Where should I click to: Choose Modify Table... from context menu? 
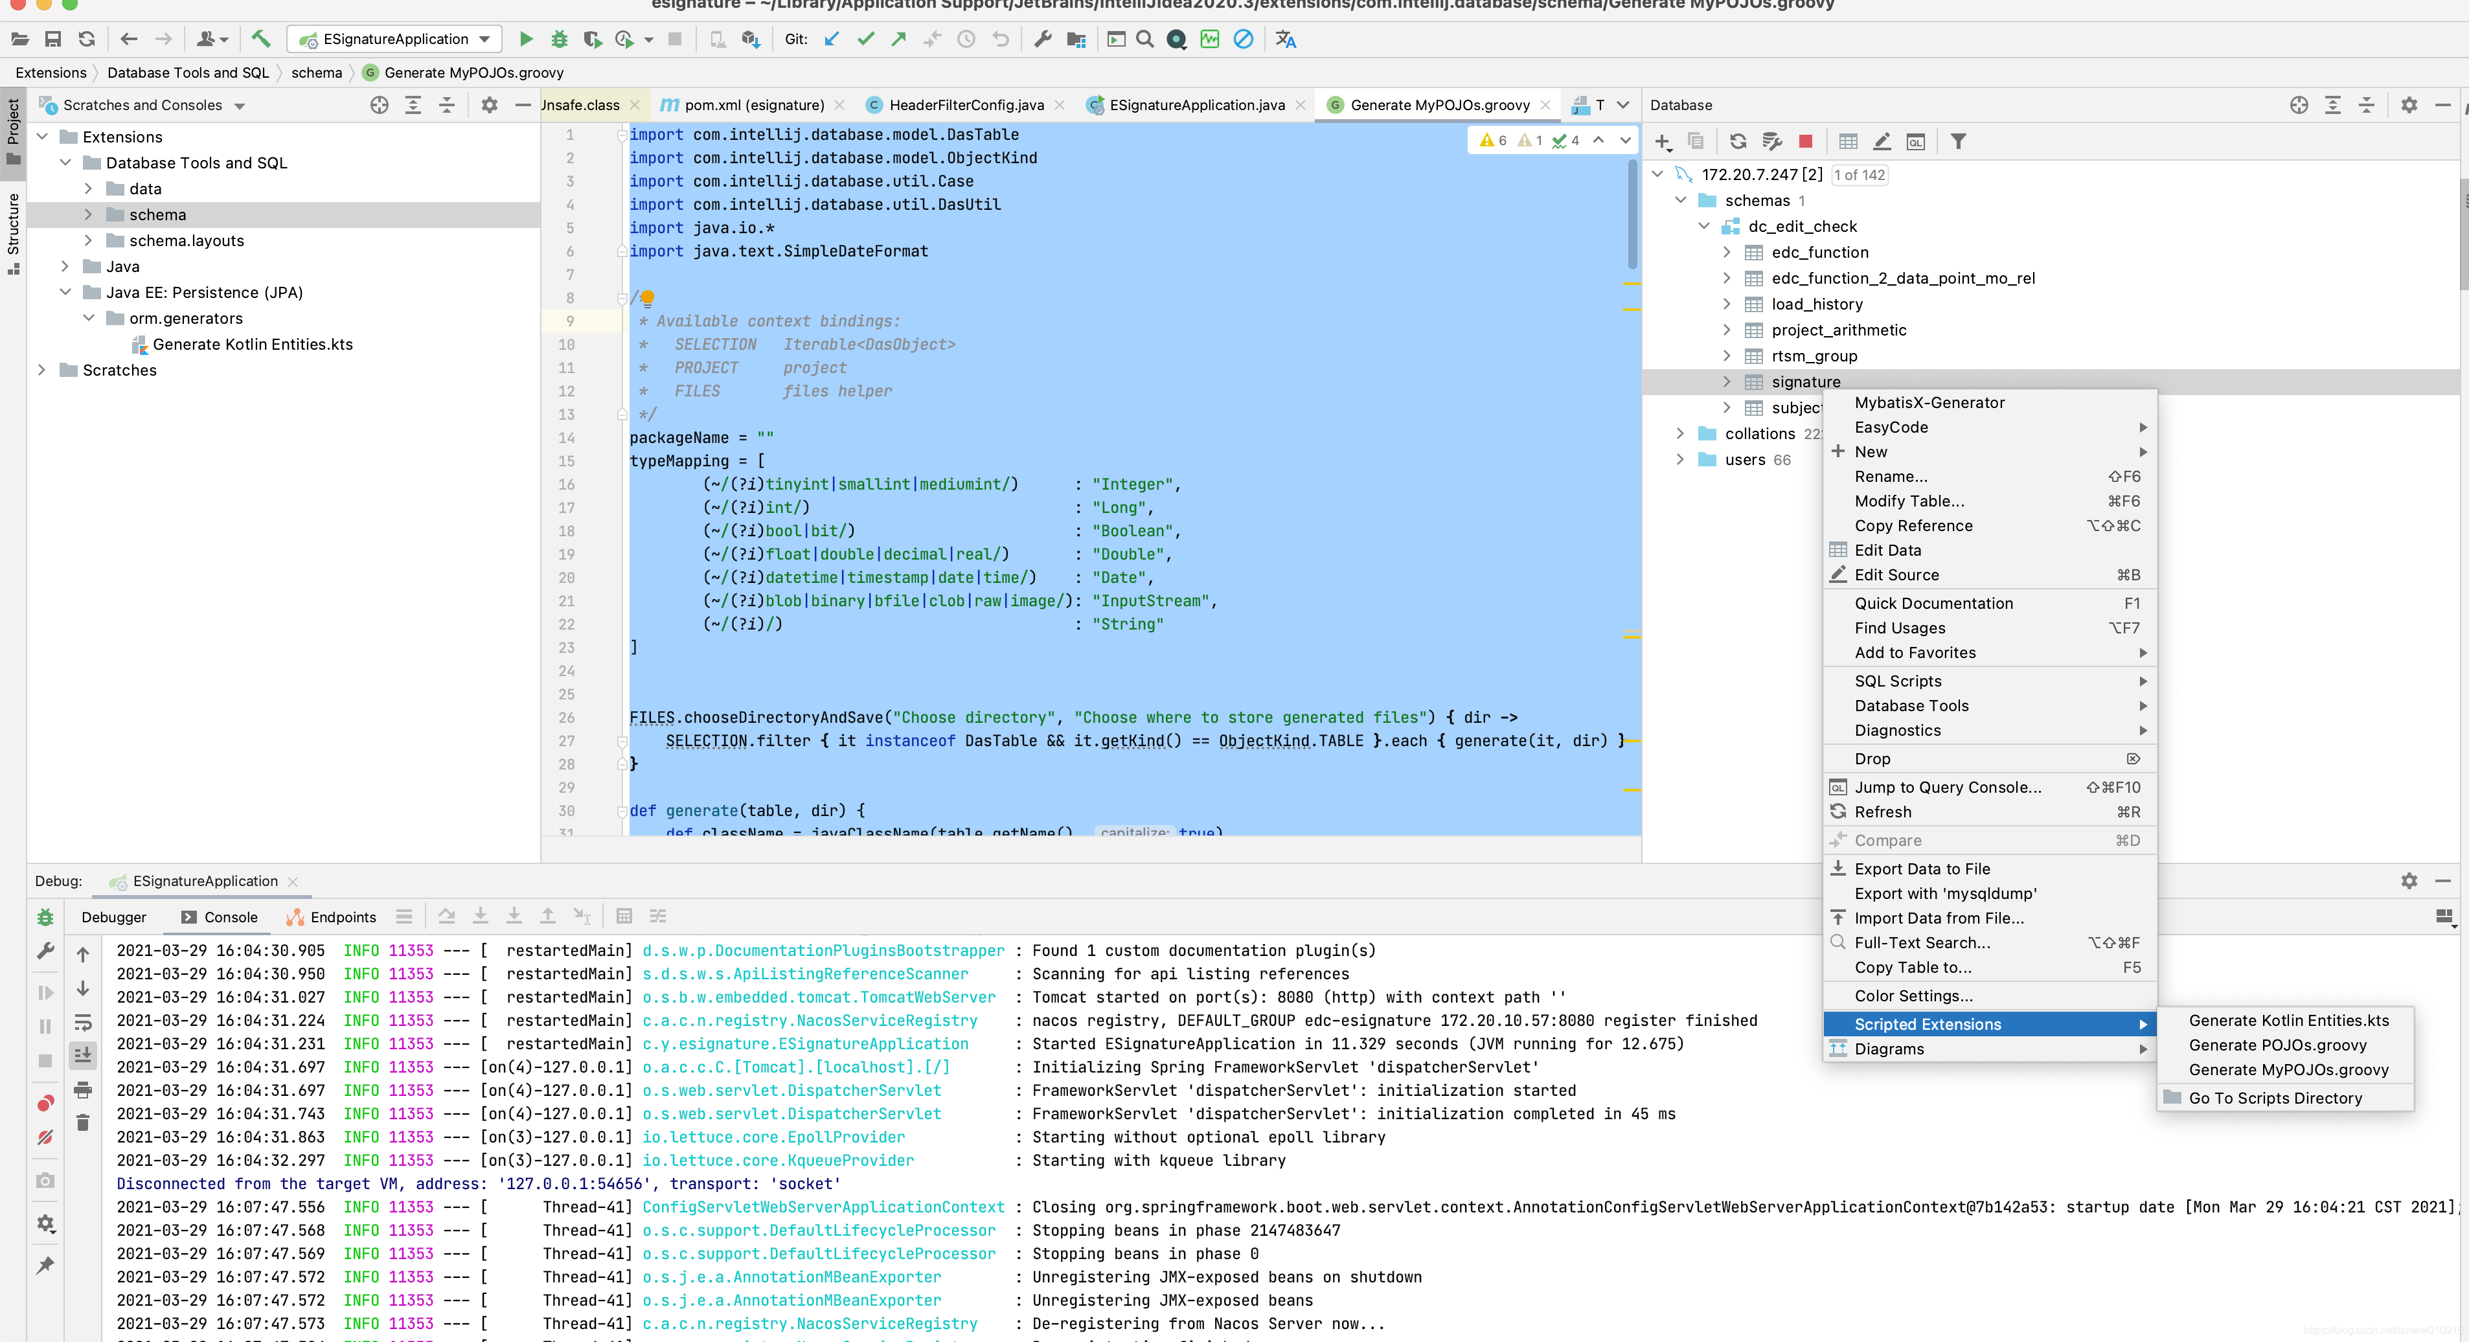(x=1989, y=501)
